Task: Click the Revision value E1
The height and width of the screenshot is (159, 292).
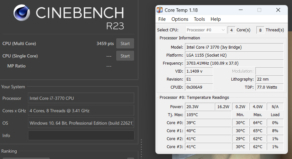Action: tap(199, 79)
